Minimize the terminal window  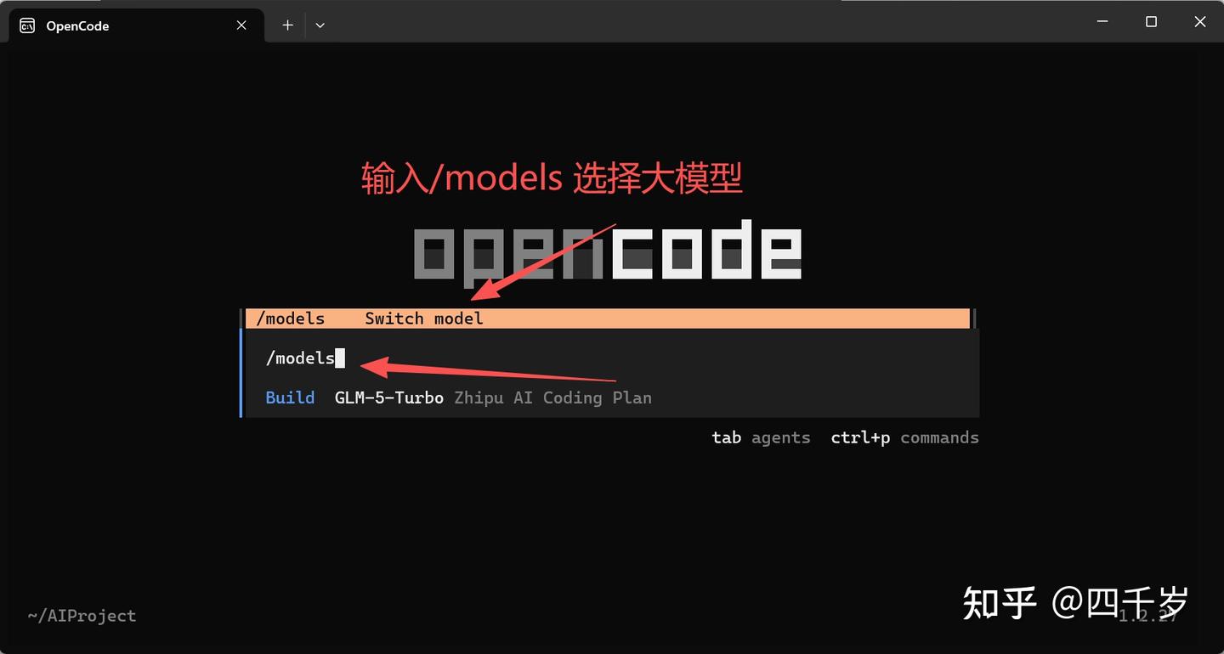coord(1102,22)
